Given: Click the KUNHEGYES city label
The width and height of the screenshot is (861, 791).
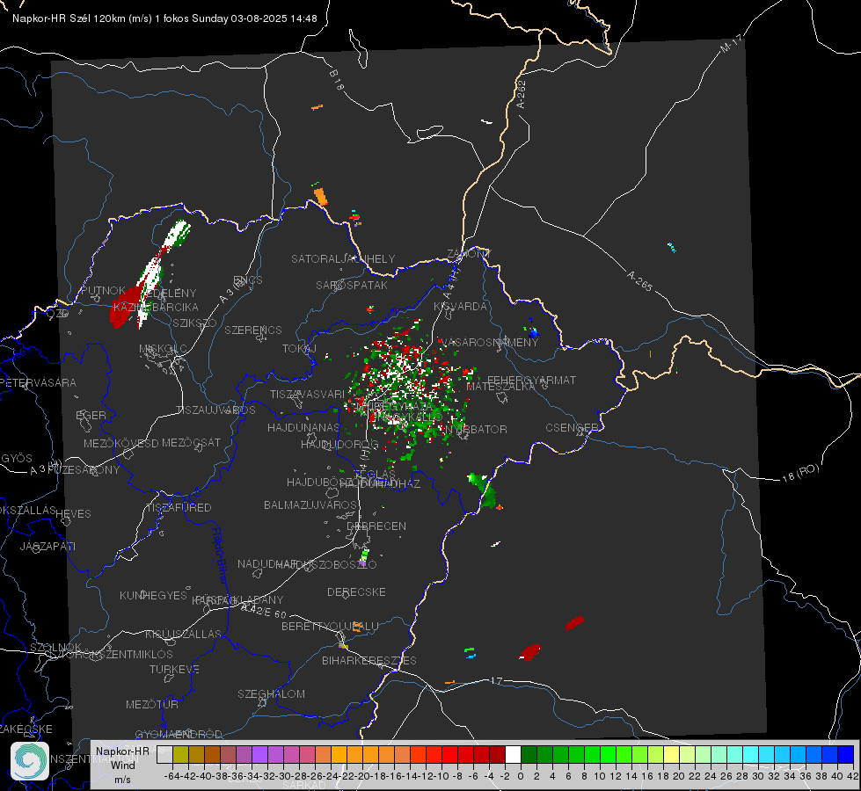Looking at the screenshot, I should [x=153, y=595].
